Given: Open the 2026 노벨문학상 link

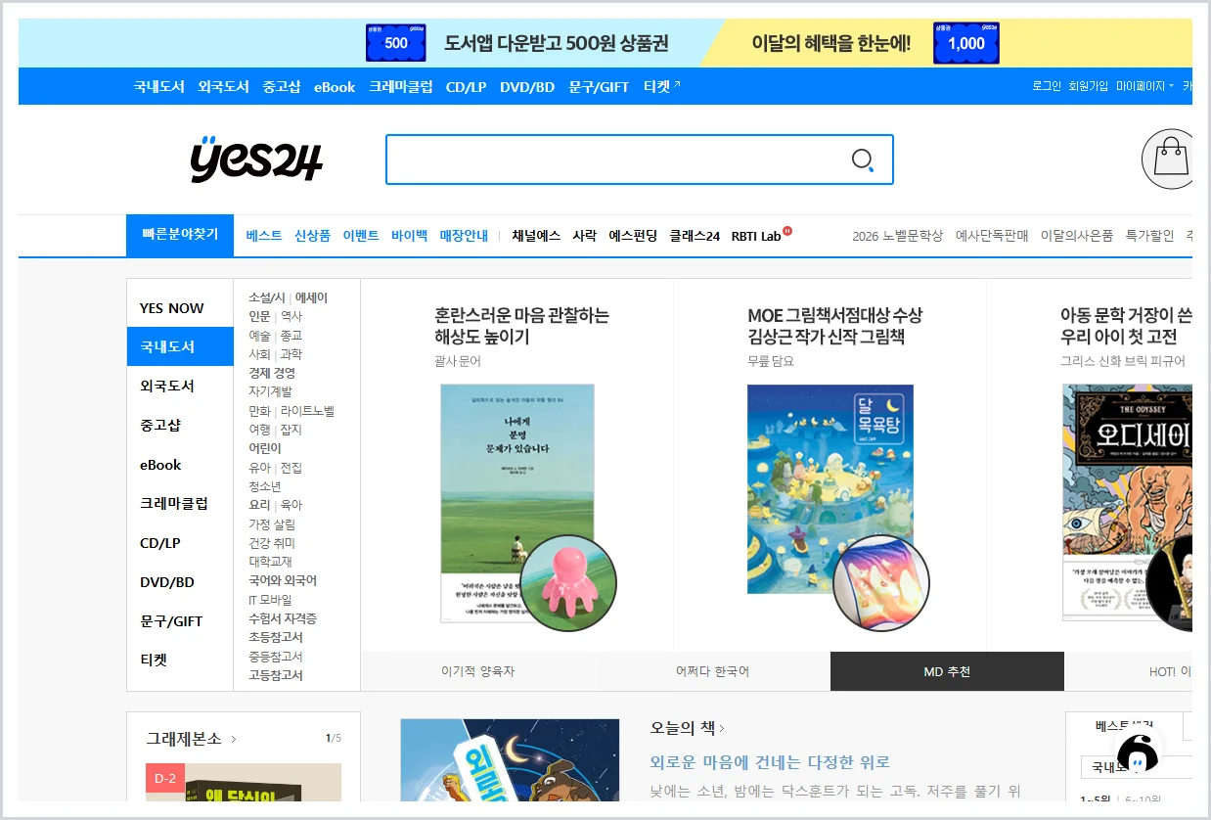Looking at the screenshot, I should (x=897, y=236).
